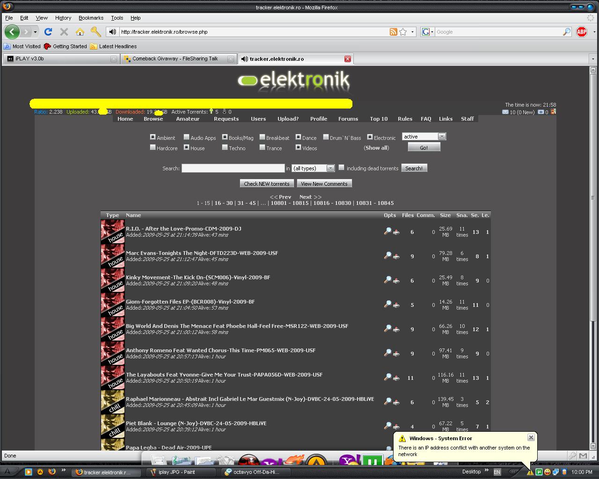This screenshot has width=599, height=479.
Task: Toggle the House category checkbox
Action: [186, 147]
